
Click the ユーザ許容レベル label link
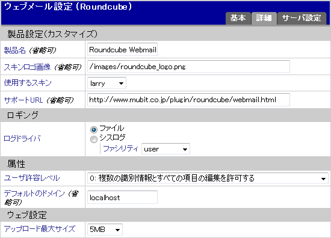coord(32,178)
